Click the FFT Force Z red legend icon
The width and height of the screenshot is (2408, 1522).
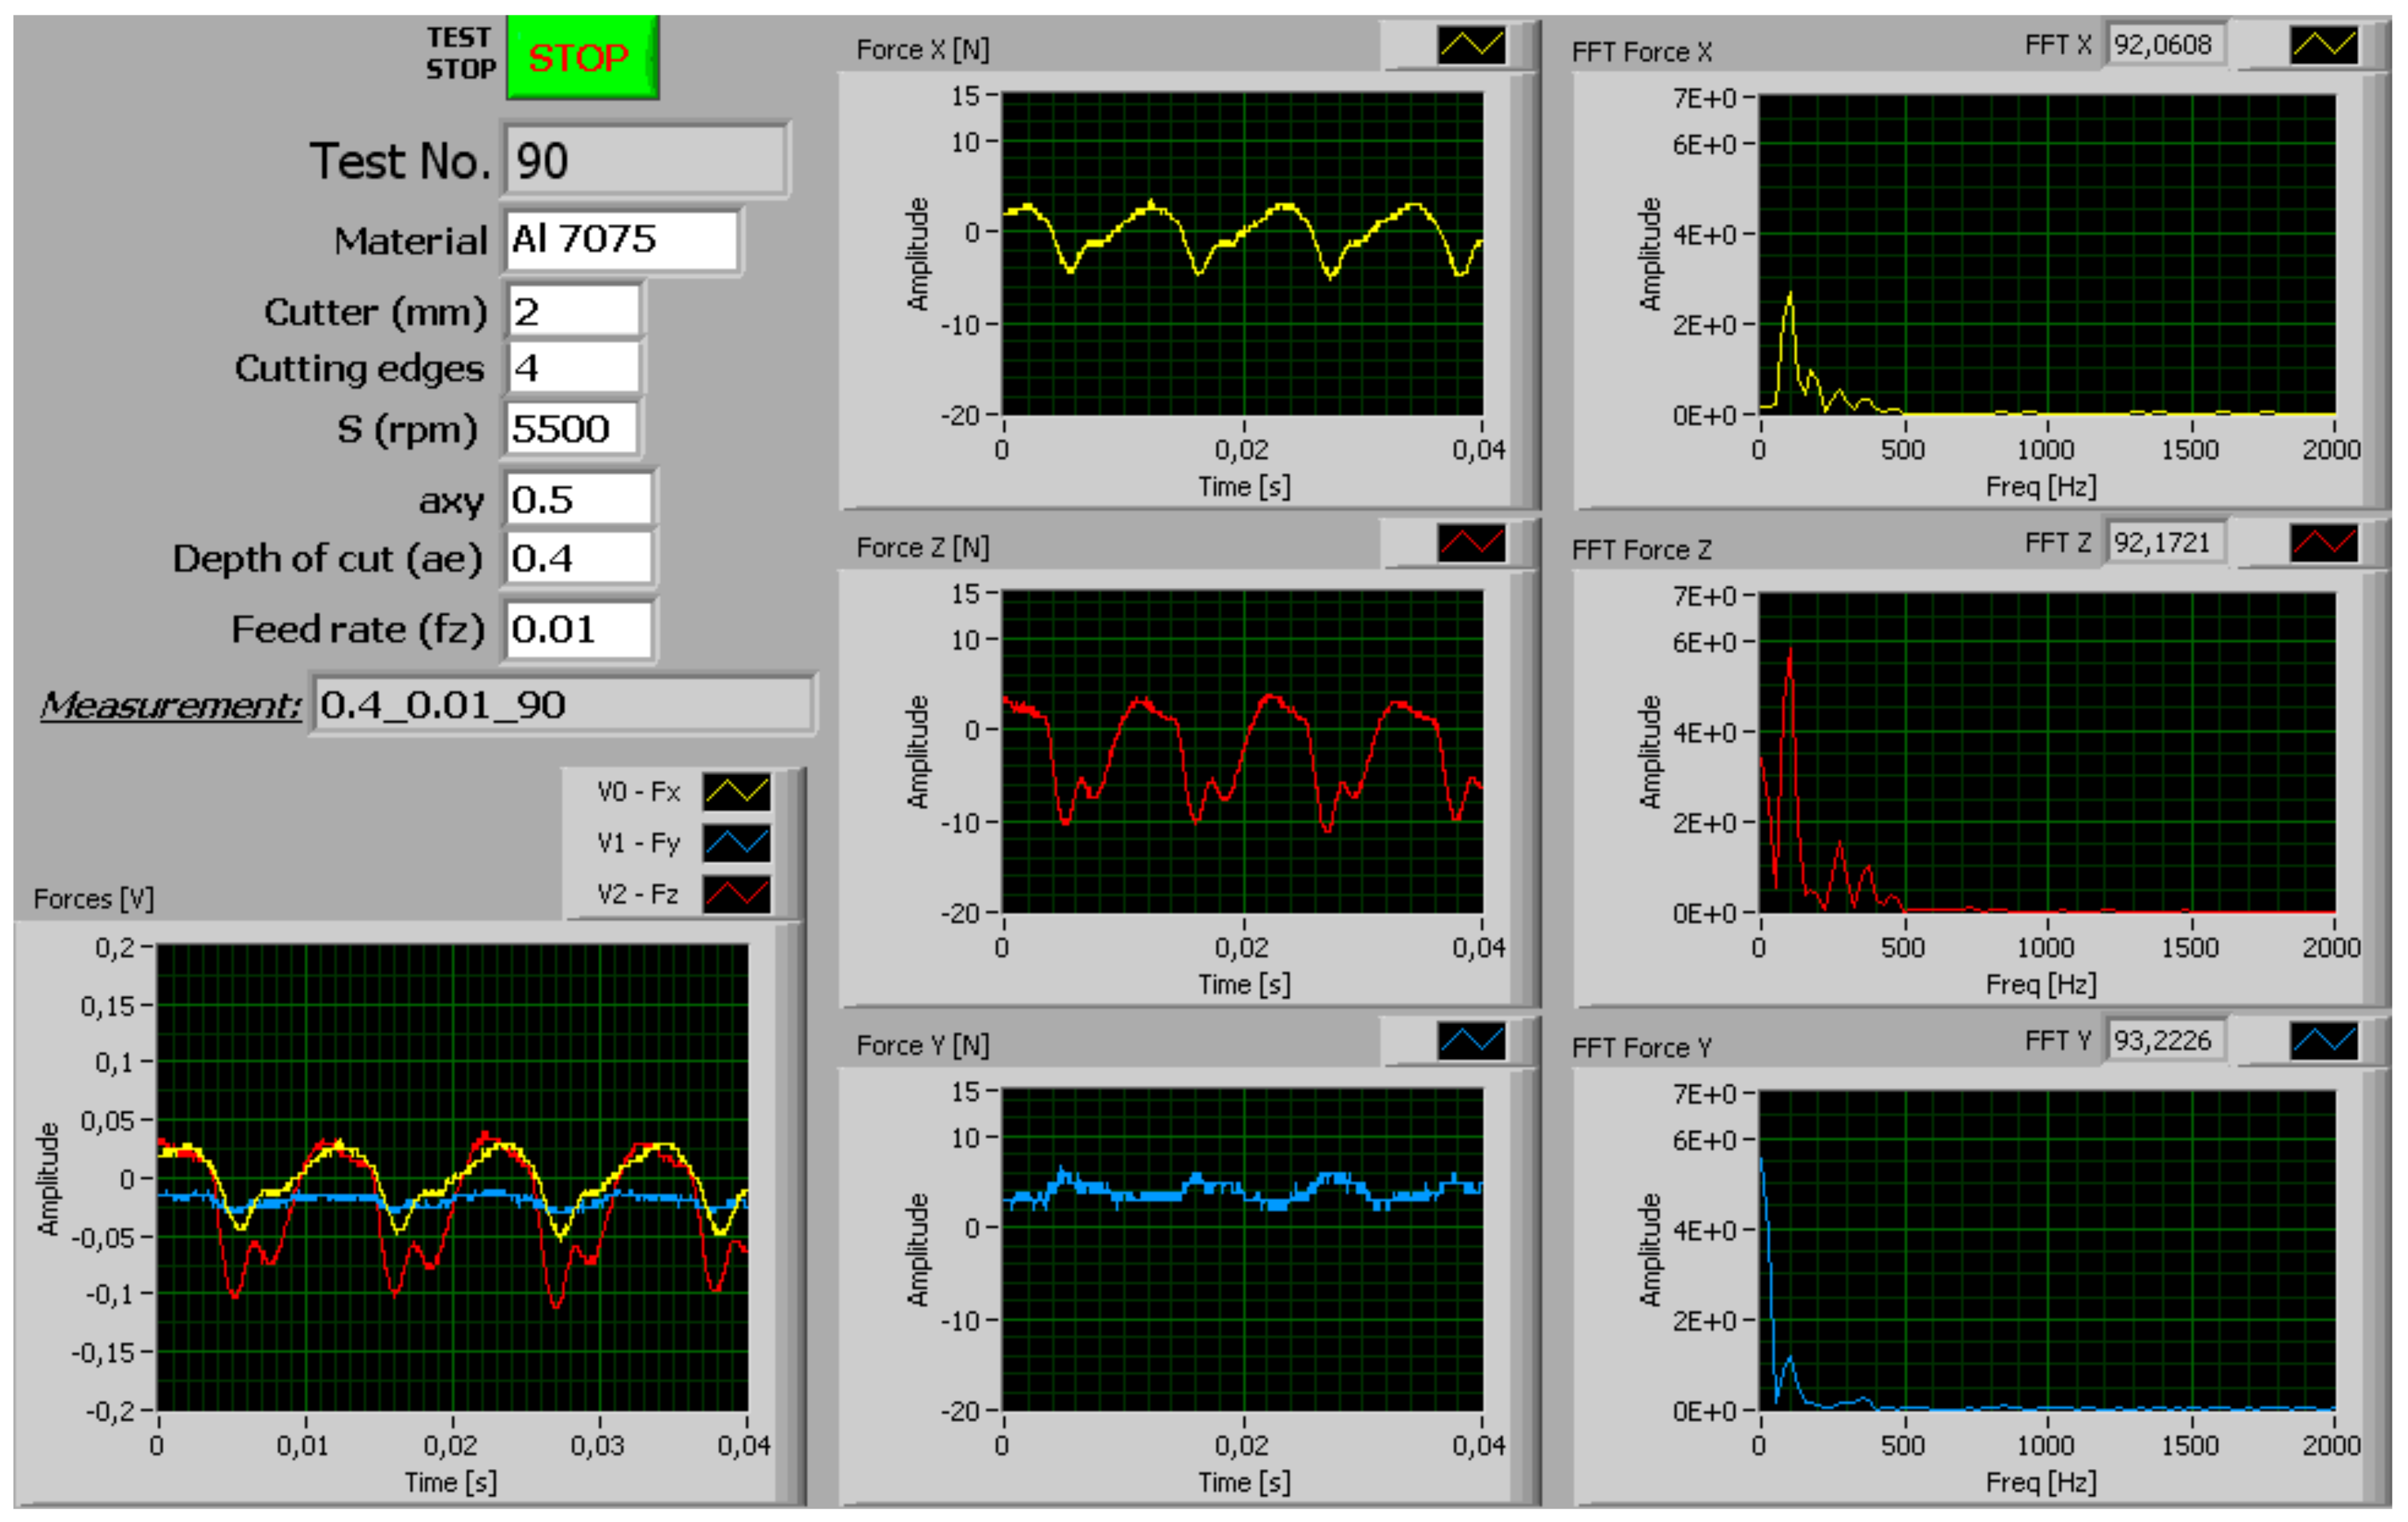[2323, 543]
